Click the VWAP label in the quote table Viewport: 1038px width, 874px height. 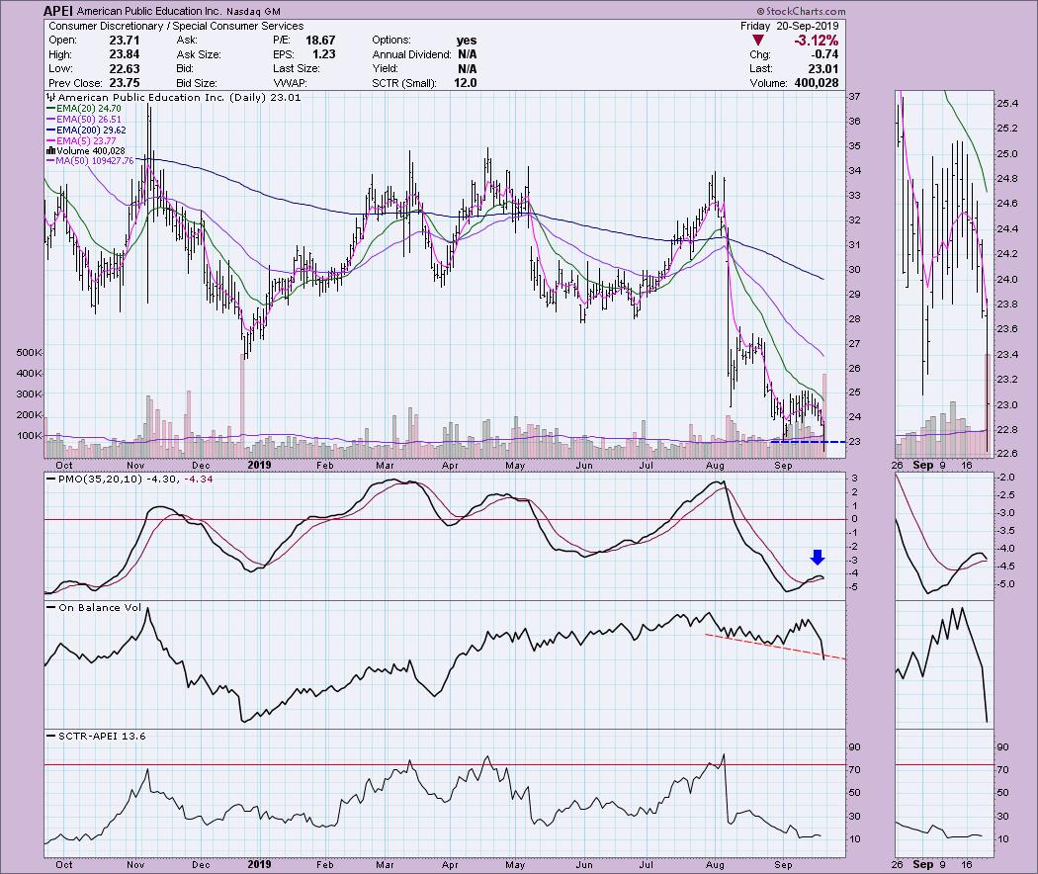click(x=290, y=83)
